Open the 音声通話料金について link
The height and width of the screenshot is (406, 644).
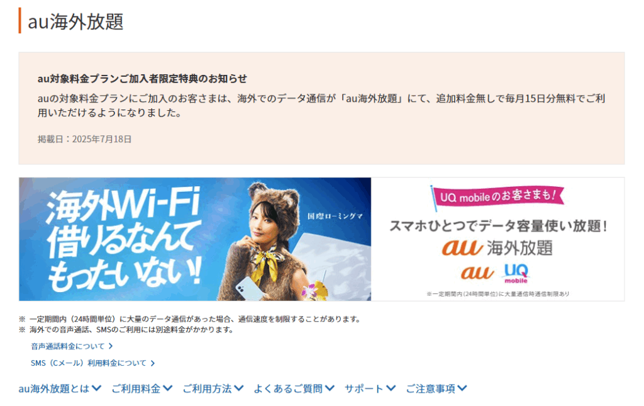[68, 346]
